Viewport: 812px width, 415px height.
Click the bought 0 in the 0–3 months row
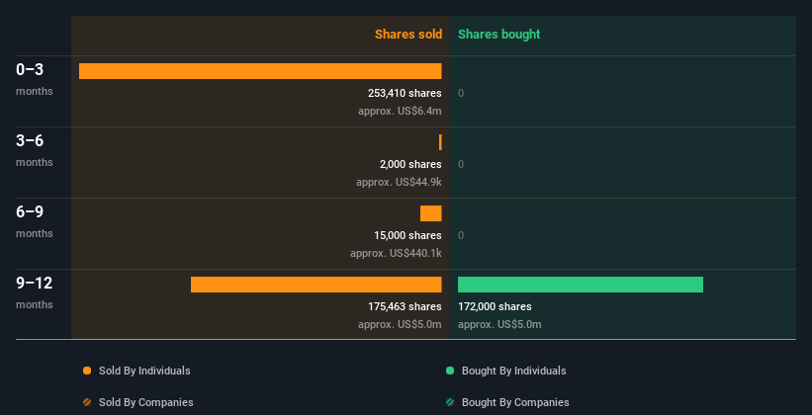tap(461, 93)
